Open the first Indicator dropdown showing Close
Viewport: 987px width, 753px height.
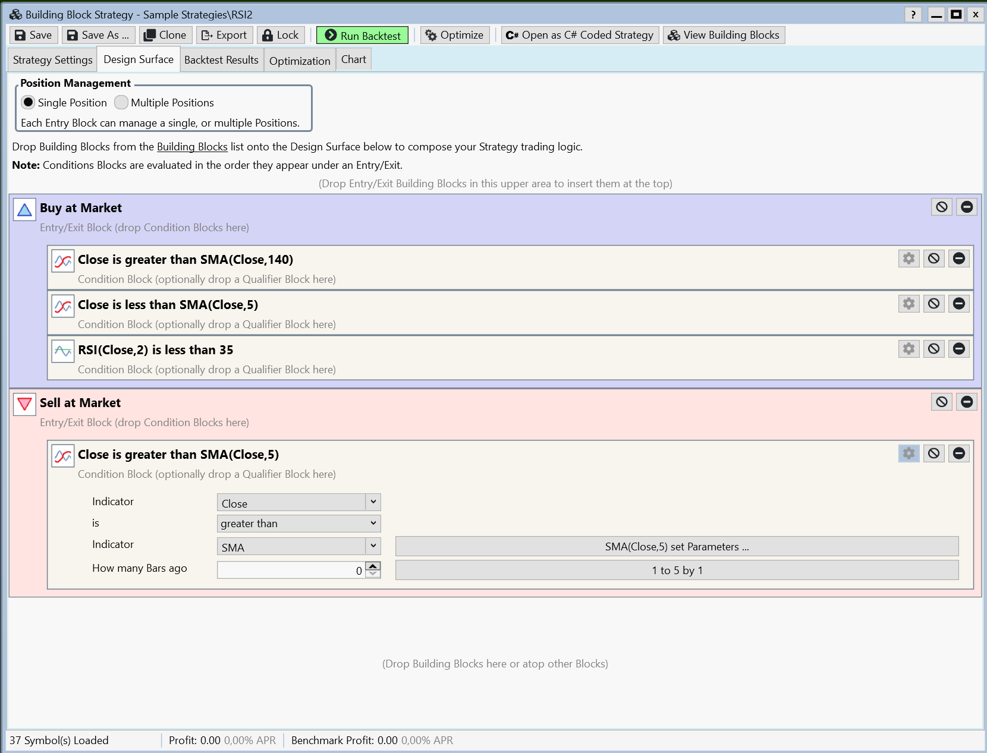(298, 503)
